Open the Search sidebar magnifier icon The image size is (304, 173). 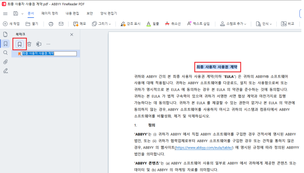6,53
